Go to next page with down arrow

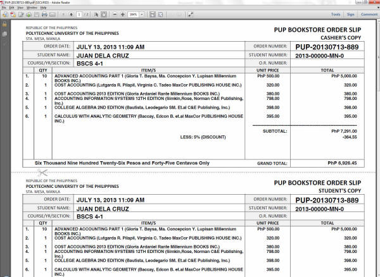[x=71, y=15]
